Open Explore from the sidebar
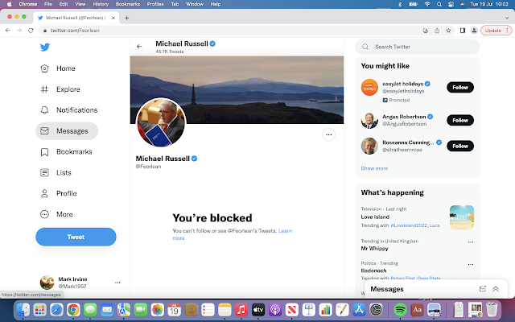 point(60,89)
